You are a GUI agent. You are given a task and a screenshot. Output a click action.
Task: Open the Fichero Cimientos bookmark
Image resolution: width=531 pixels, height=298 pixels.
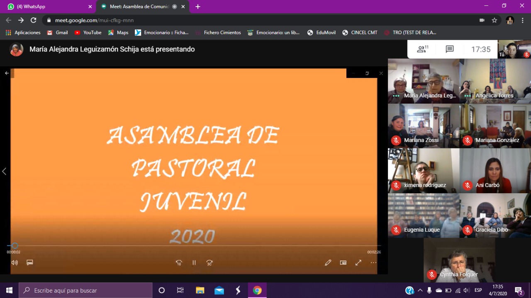pos(218,32)
